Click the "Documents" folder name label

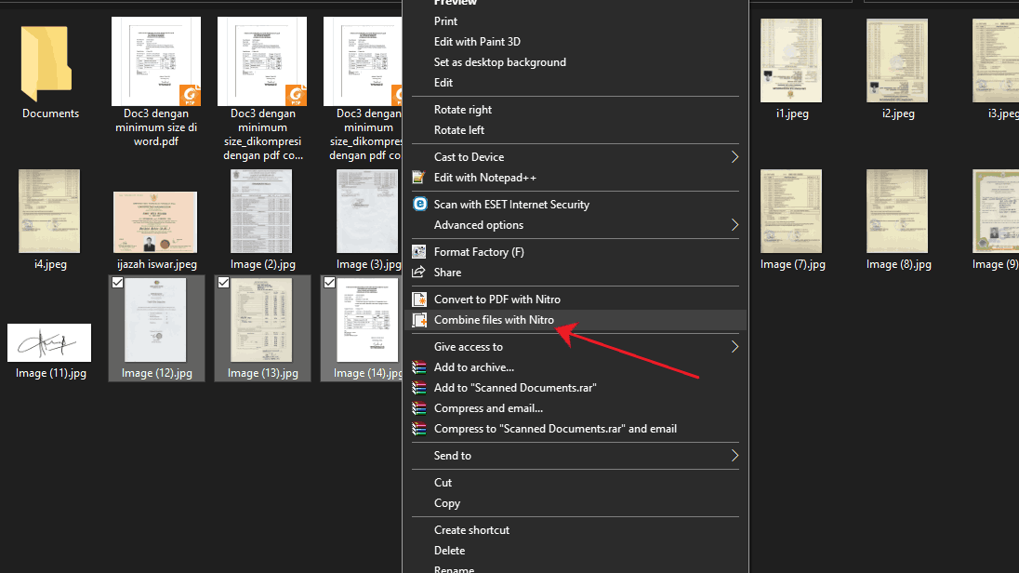pos(51,113)
